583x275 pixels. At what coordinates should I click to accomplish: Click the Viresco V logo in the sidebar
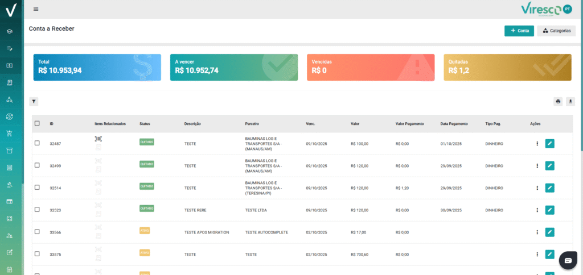point(10,10)
